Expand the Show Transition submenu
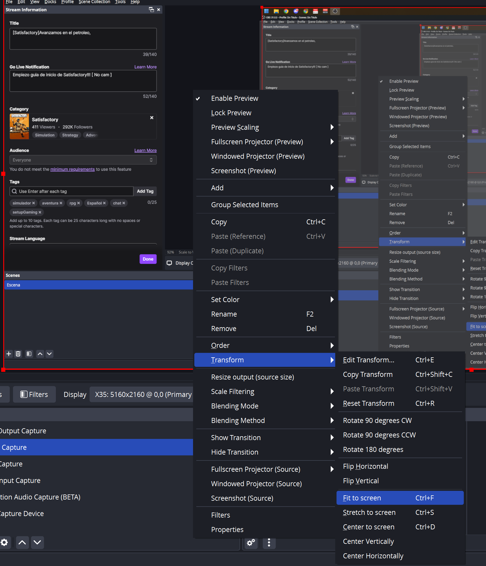 (264, 438)
